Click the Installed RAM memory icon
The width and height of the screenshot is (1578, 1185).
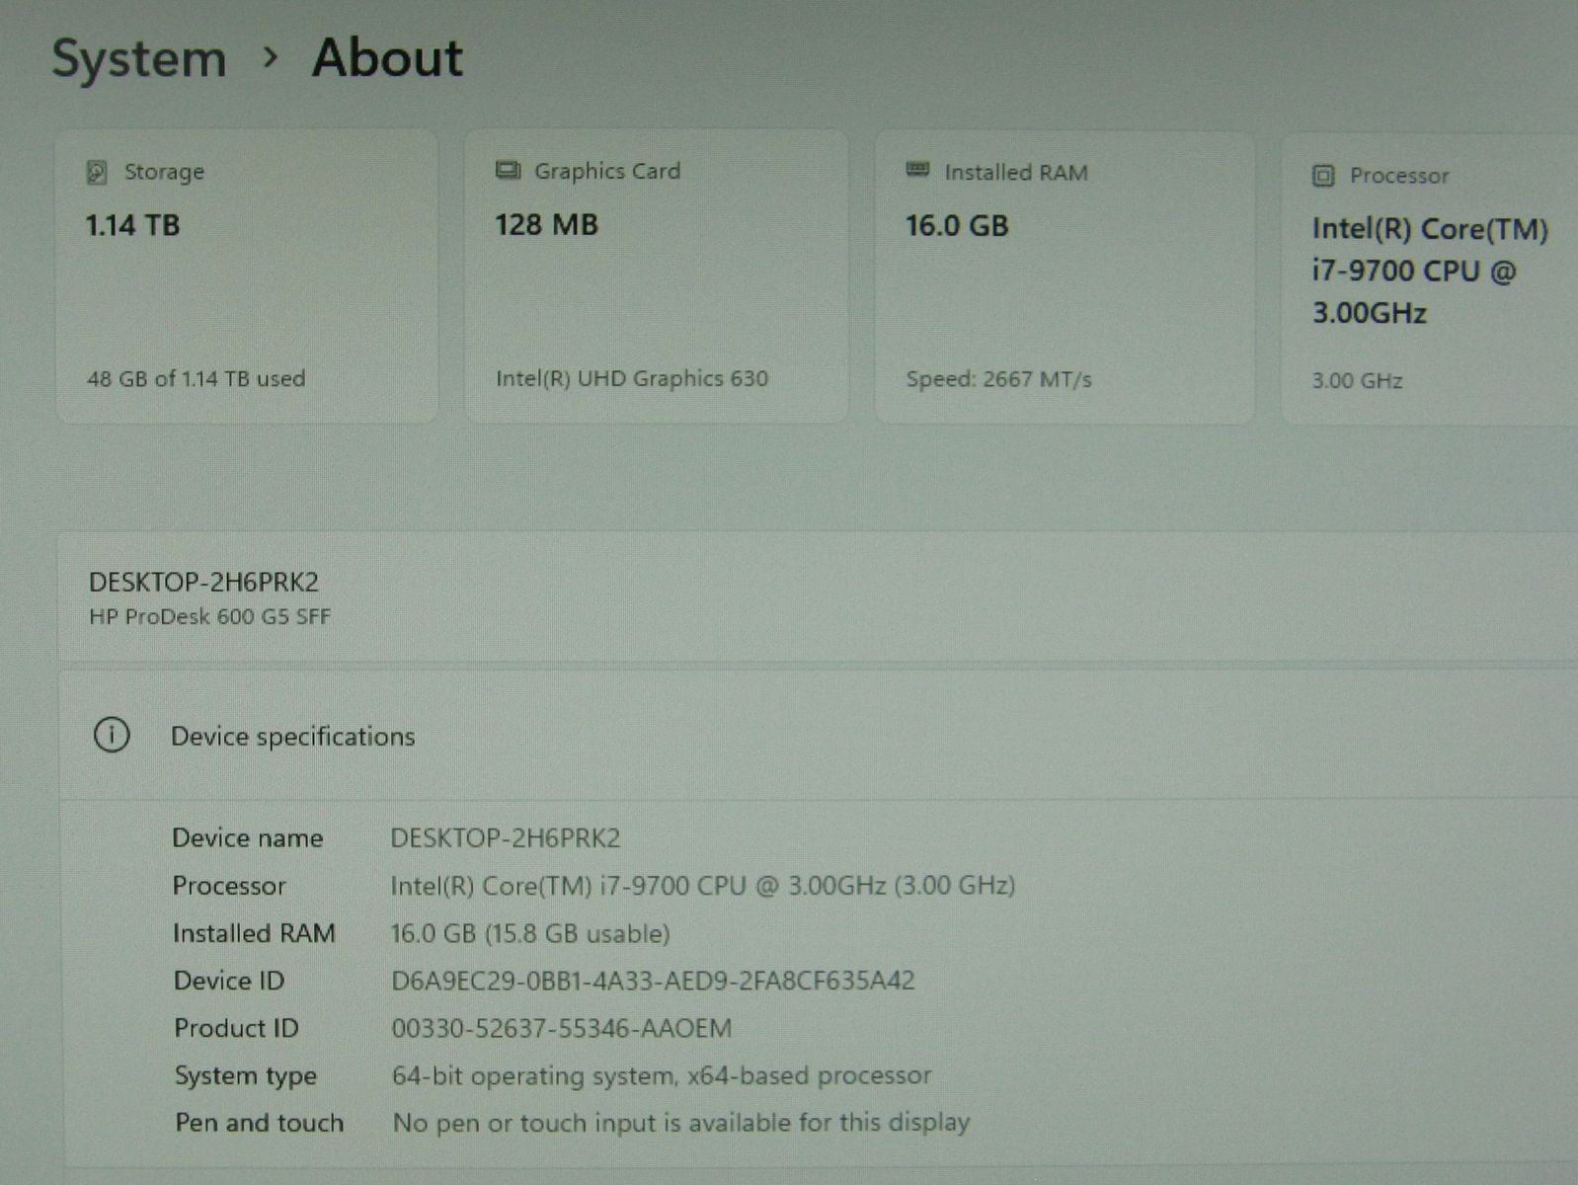[917, 171]
